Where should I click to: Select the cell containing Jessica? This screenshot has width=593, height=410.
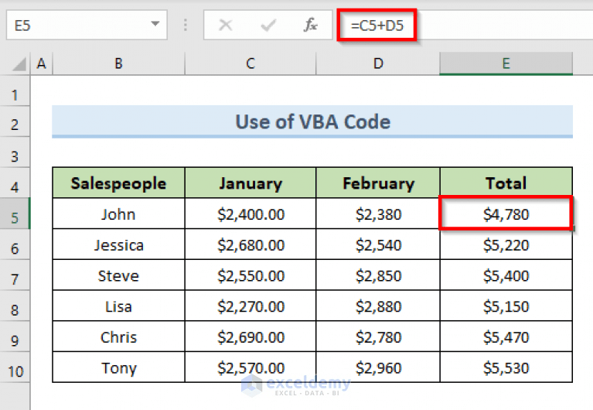point(118,244)
